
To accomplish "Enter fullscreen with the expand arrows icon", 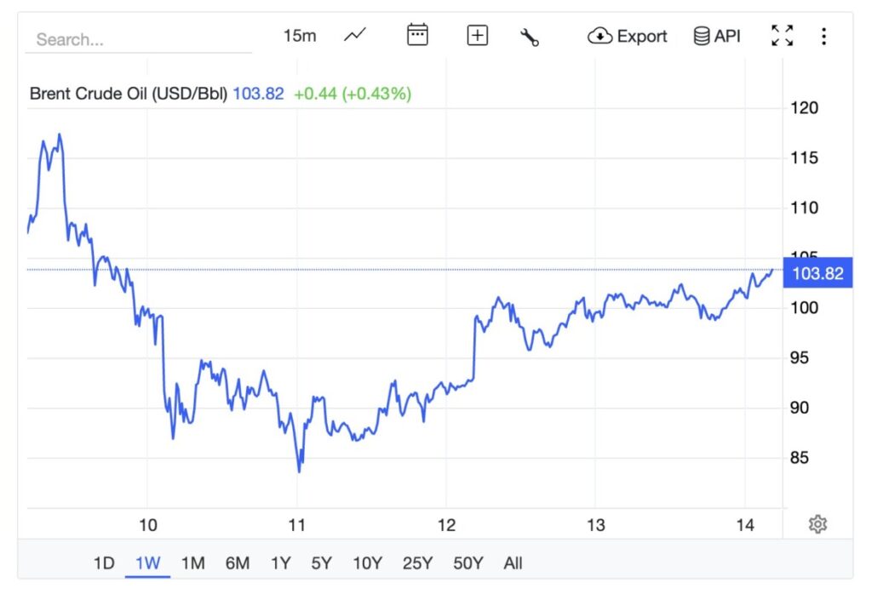I will pos(782,35).
